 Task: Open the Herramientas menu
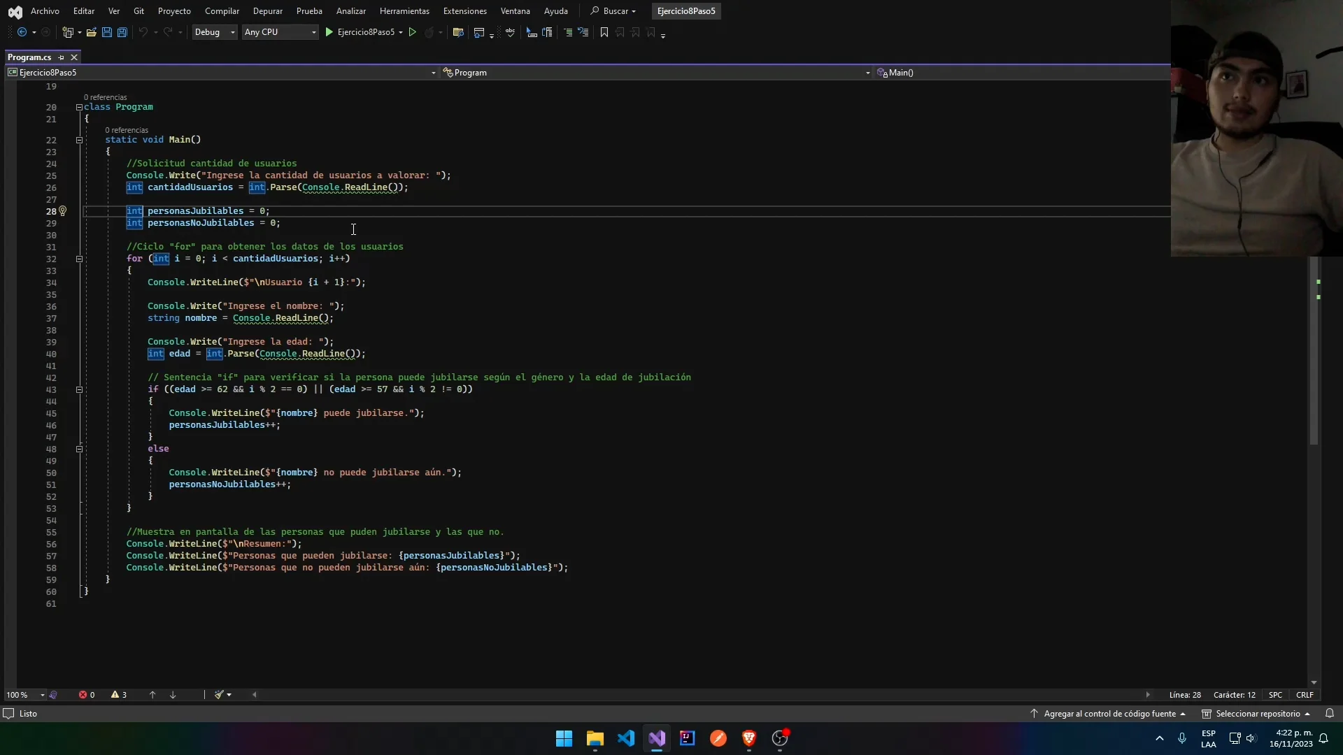click(404, 11)
